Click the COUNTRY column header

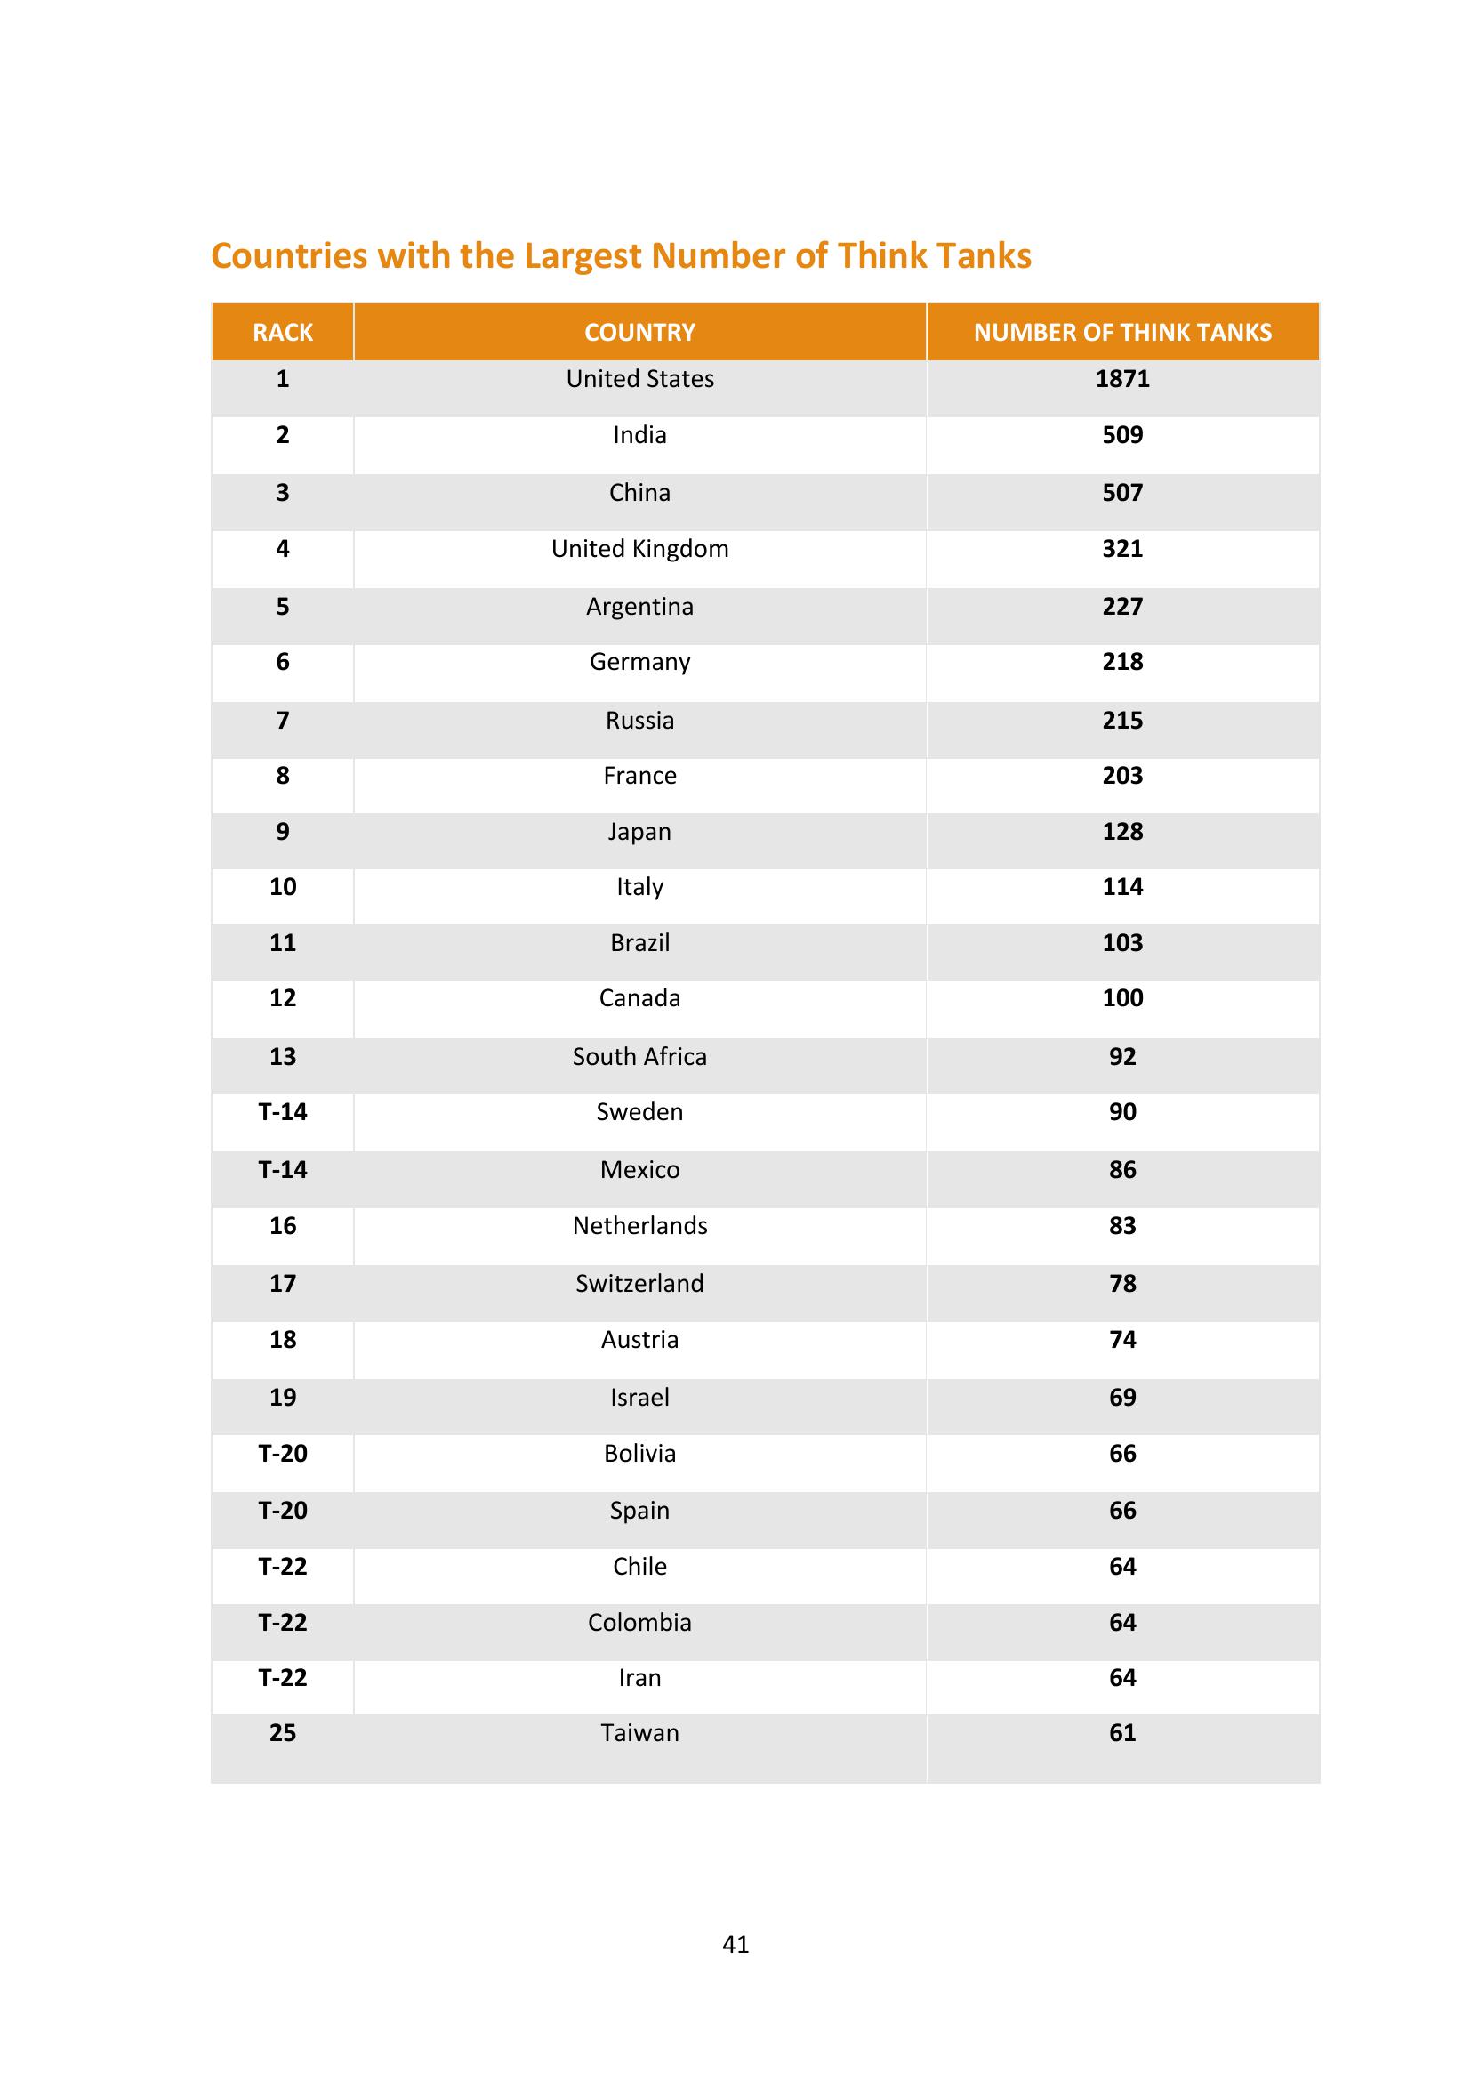coord(639,332)
